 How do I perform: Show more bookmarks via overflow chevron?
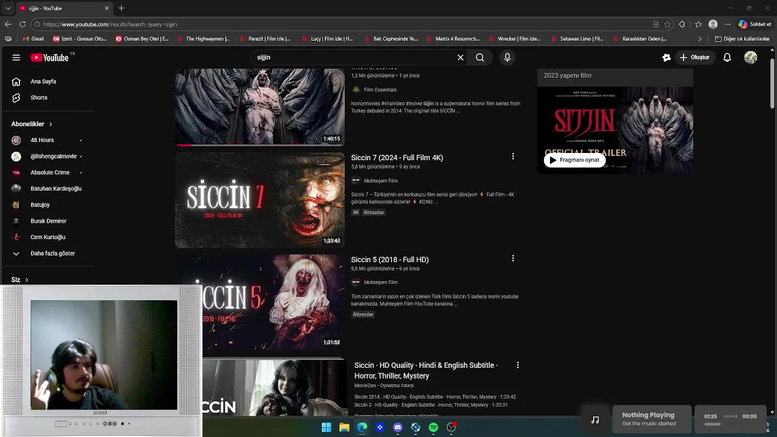[x=699, y=39]
